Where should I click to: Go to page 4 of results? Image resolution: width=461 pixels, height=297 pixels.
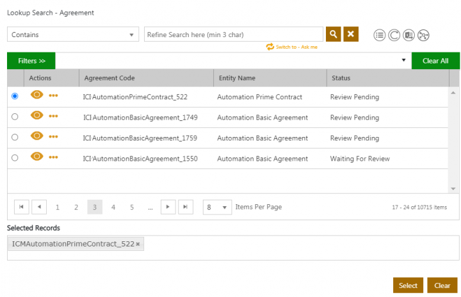[x=113, y=207]
